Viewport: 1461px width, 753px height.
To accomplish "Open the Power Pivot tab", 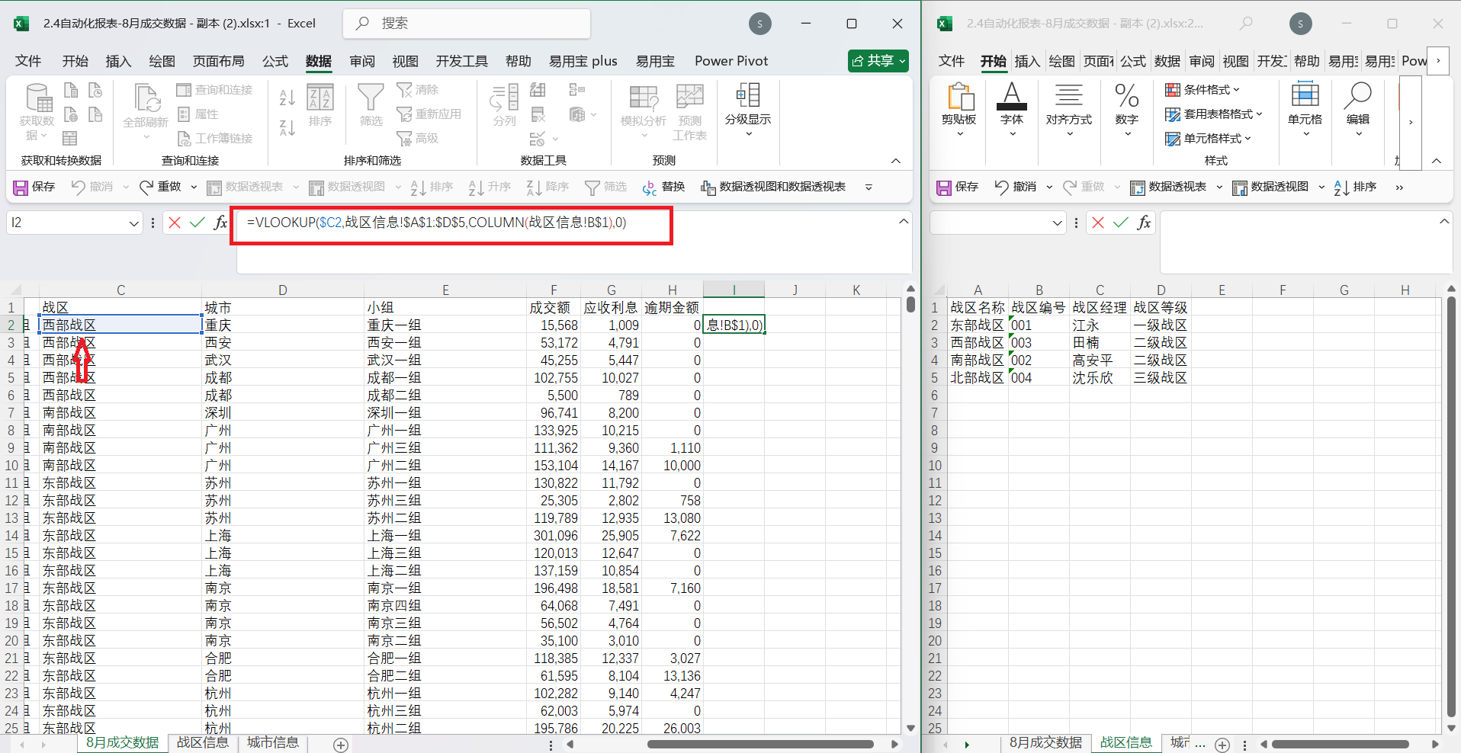I will click(x=731, y=61).
